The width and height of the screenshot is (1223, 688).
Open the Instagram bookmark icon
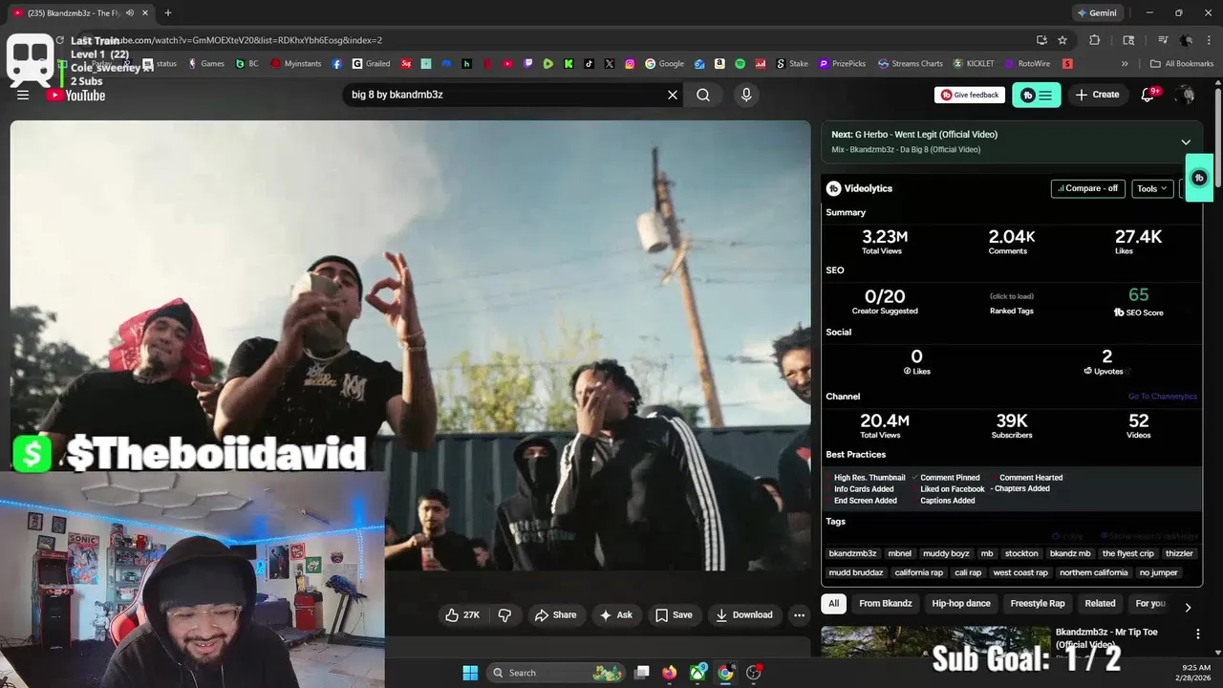630,64
